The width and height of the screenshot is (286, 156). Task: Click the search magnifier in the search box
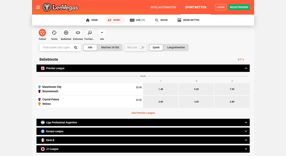(76, 48)
